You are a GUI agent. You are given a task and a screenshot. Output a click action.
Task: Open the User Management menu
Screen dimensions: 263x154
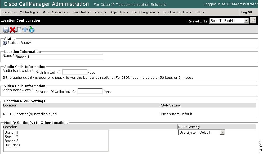click(146, 12)
